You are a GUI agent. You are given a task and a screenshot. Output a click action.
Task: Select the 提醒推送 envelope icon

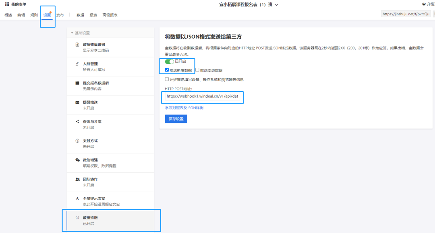[77, 102]
